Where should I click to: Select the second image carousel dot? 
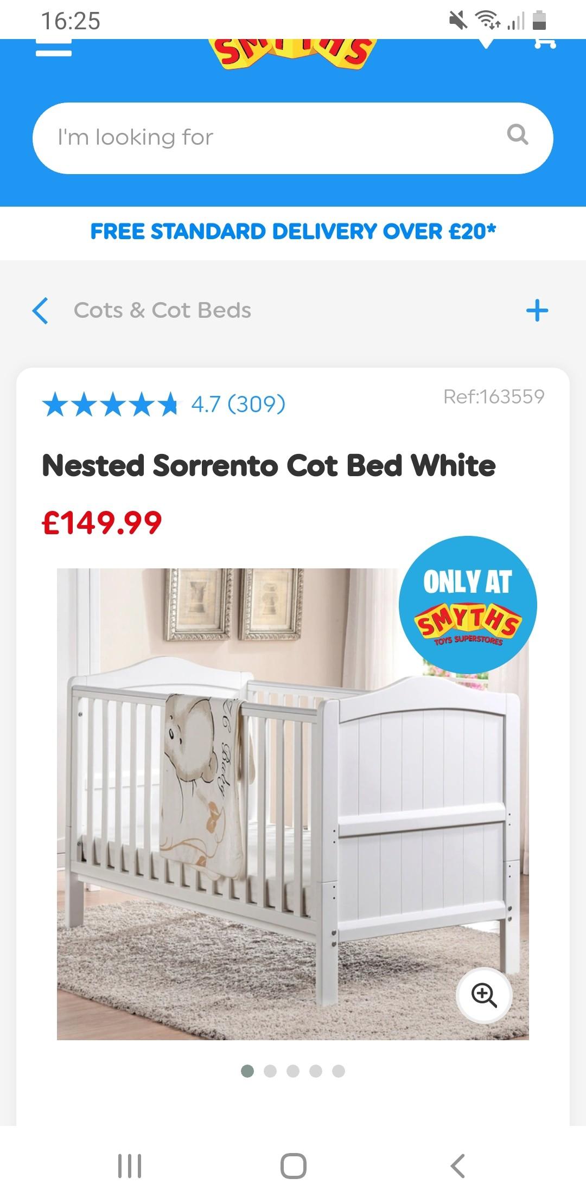pos(270,1071)
